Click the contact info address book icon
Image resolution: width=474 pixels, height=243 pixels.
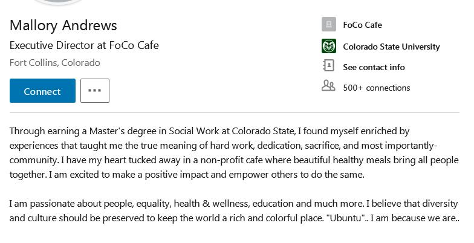coord(328,66)
